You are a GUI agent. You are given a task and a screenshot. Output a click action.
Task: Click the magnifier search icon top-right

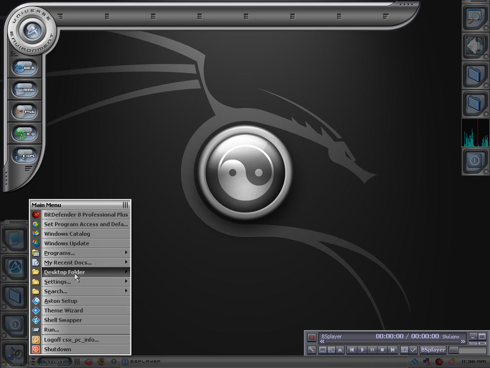click(474, 17)
